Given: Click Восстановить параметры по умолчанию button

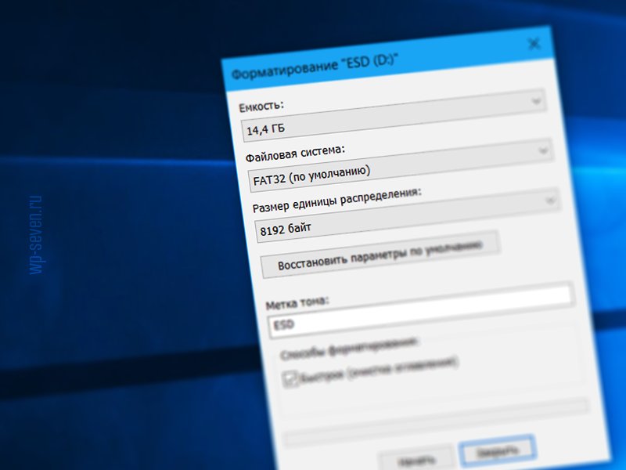Looking at the screenshot, I should tap(380, 255).
